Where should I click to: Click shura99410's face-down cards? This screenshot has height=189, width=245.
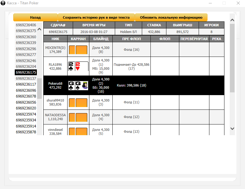click(x=78, y=102)
